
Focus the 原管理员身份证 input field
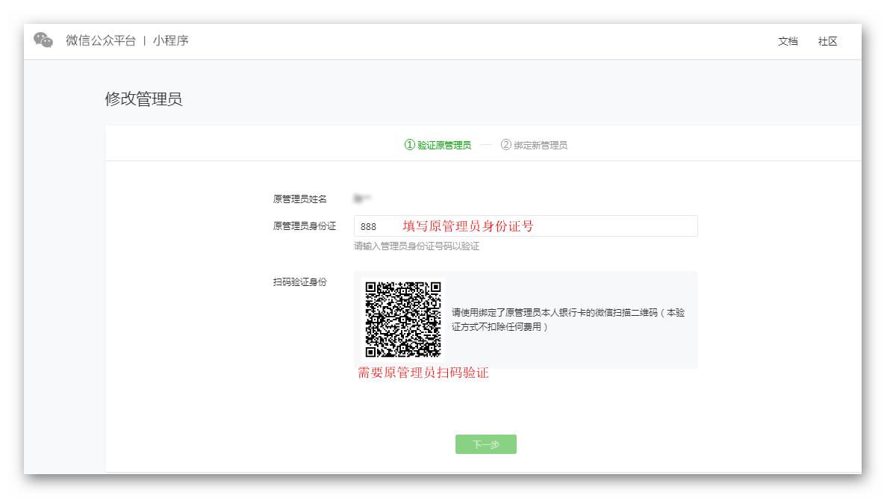(x=526, y=226)
